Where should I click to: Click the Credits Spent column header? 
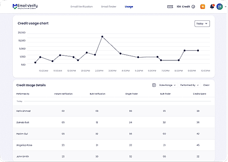[x=199, y=94]
